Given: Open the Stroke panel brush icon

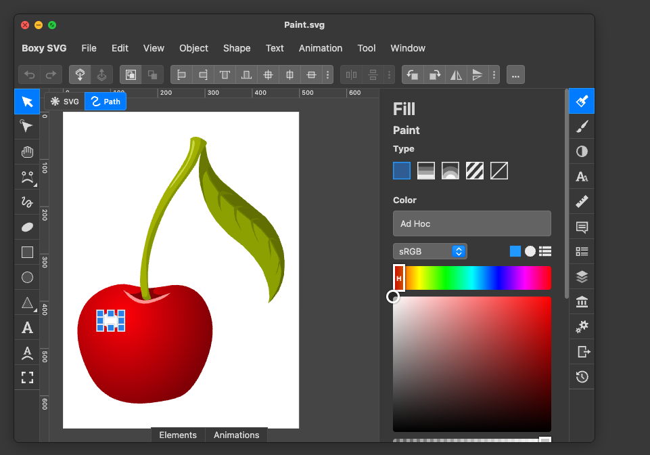Looking at the screenshot, I should [581, 127].
